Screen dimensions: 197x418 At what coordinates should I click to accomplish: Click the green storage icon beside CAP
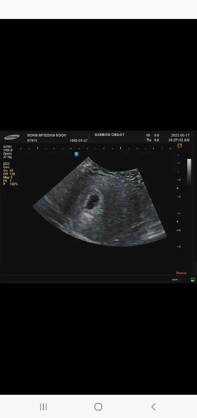click(192, 280)
